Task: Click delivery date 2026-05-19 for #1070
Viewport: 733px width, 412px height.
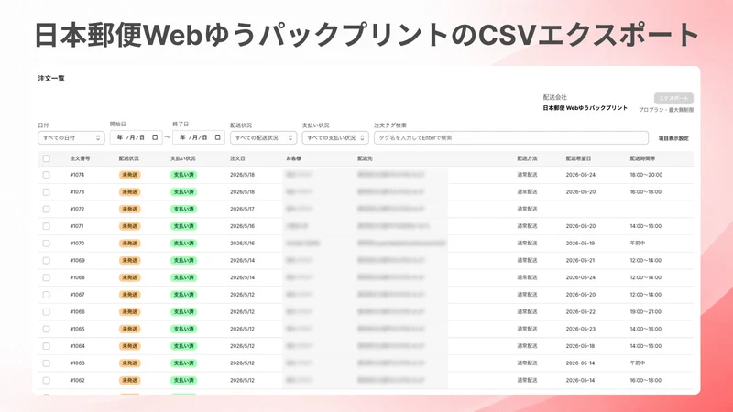Action: coord(580,244)
